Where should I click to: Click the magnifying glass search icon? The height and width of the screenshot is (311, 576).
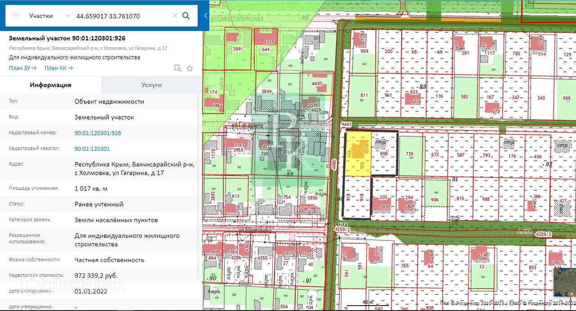click(186, 16)
